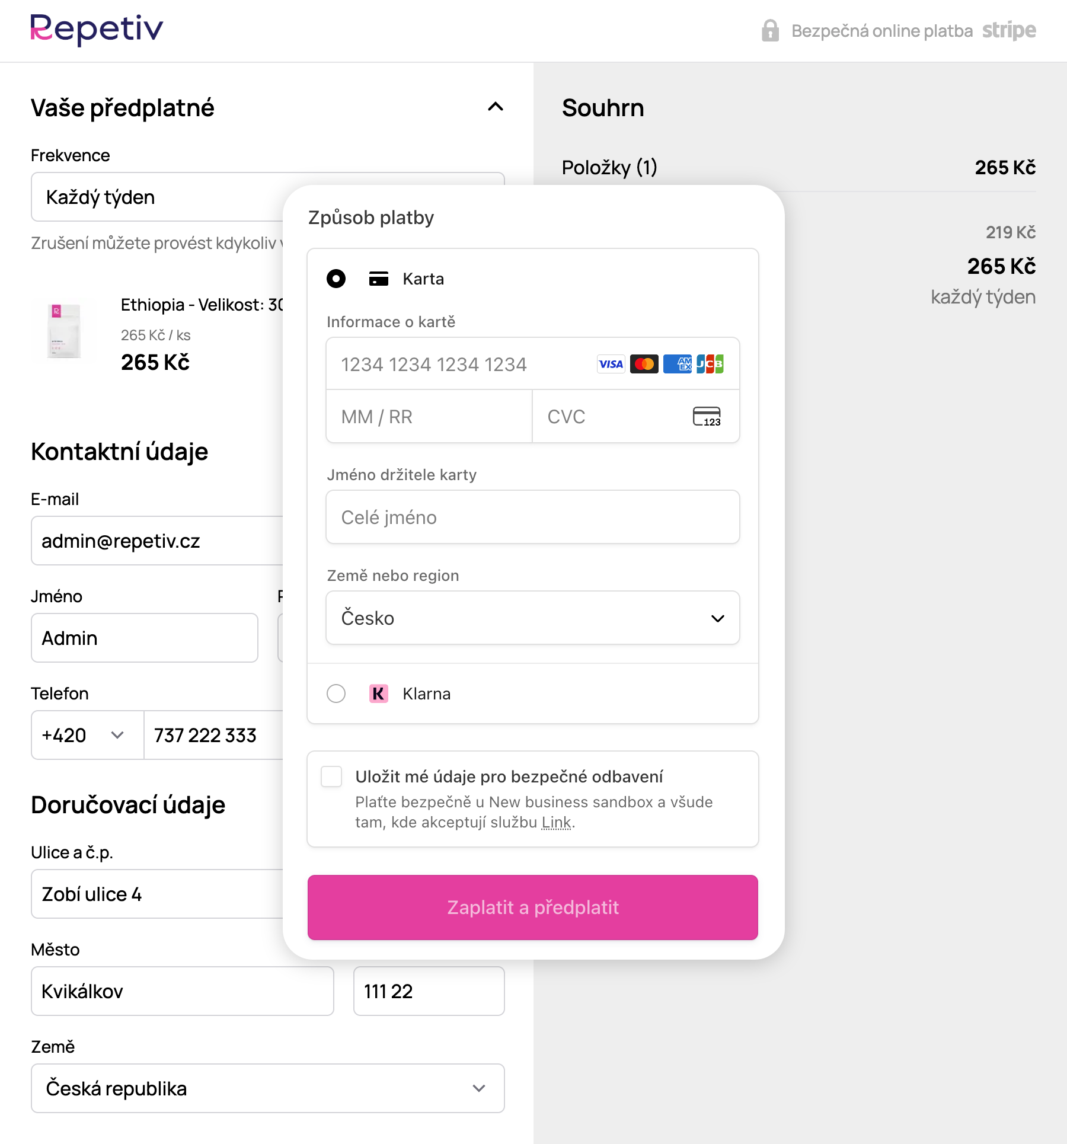Collapse the Vaše předplatné section
The width and height of the screenshot is (1067, 1144).
pyautogui.click(x=496, y=107)
